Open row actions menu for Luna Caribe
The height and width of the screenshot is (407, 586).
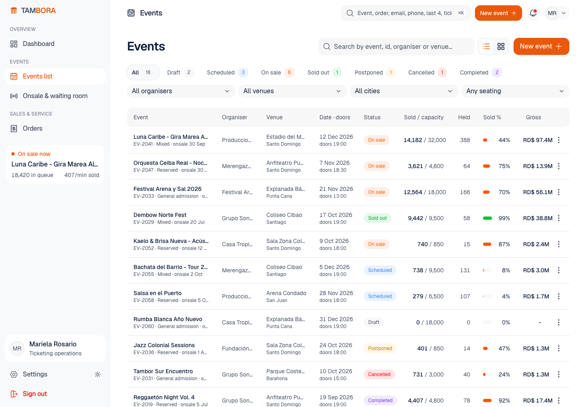tap(559, 140)
